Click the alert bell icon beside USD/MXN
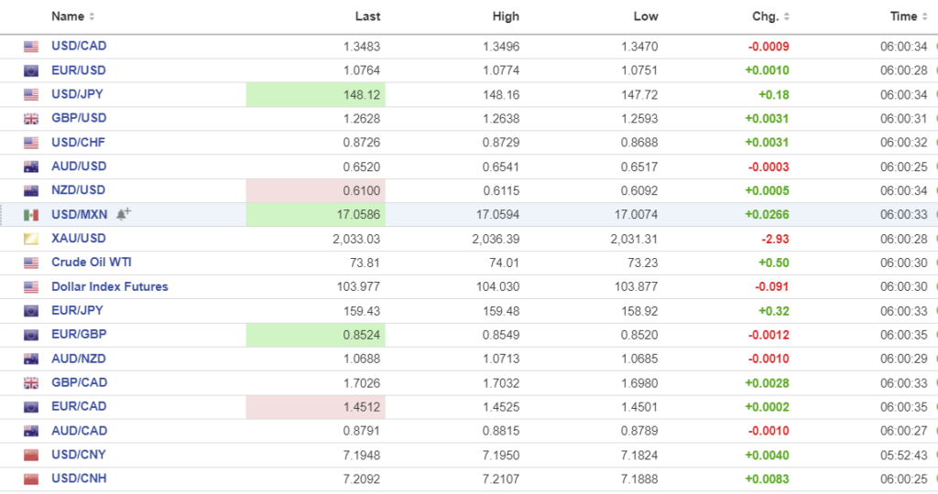This screenshot has width=938, height=494. (x=124, y=214)
